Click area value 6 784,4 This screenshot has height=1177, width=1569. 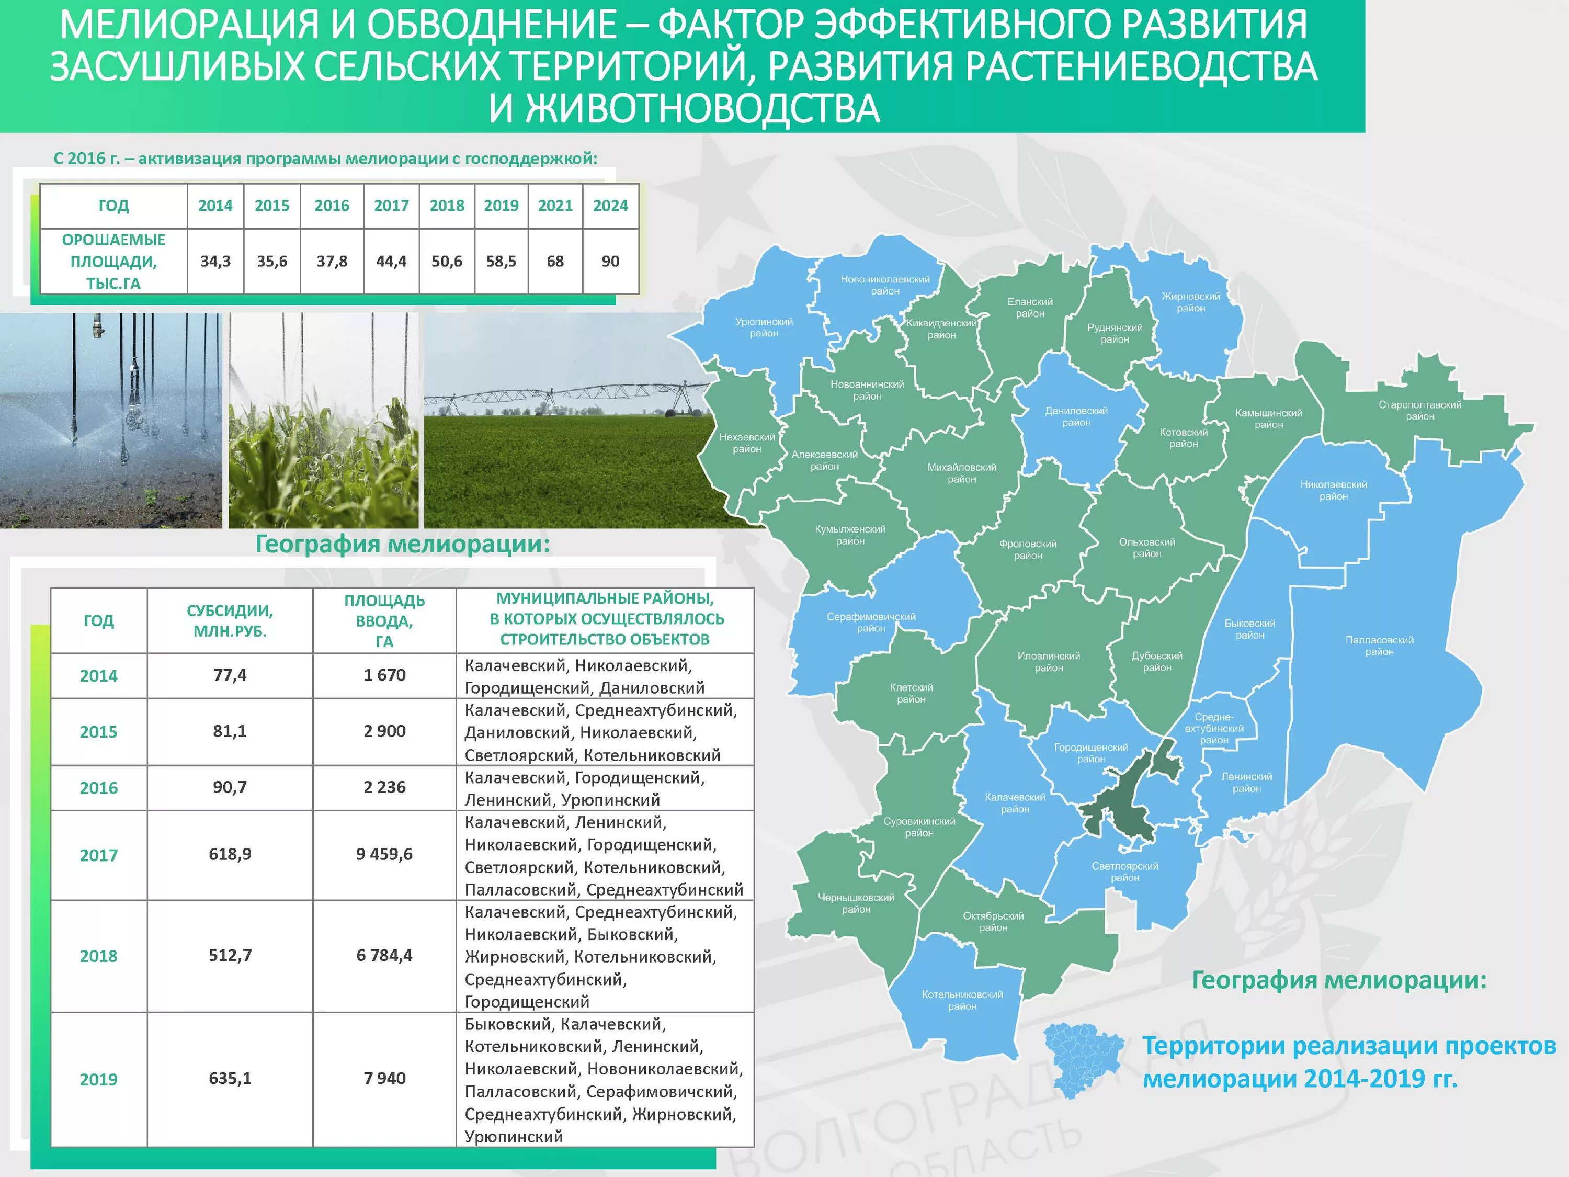384,955
